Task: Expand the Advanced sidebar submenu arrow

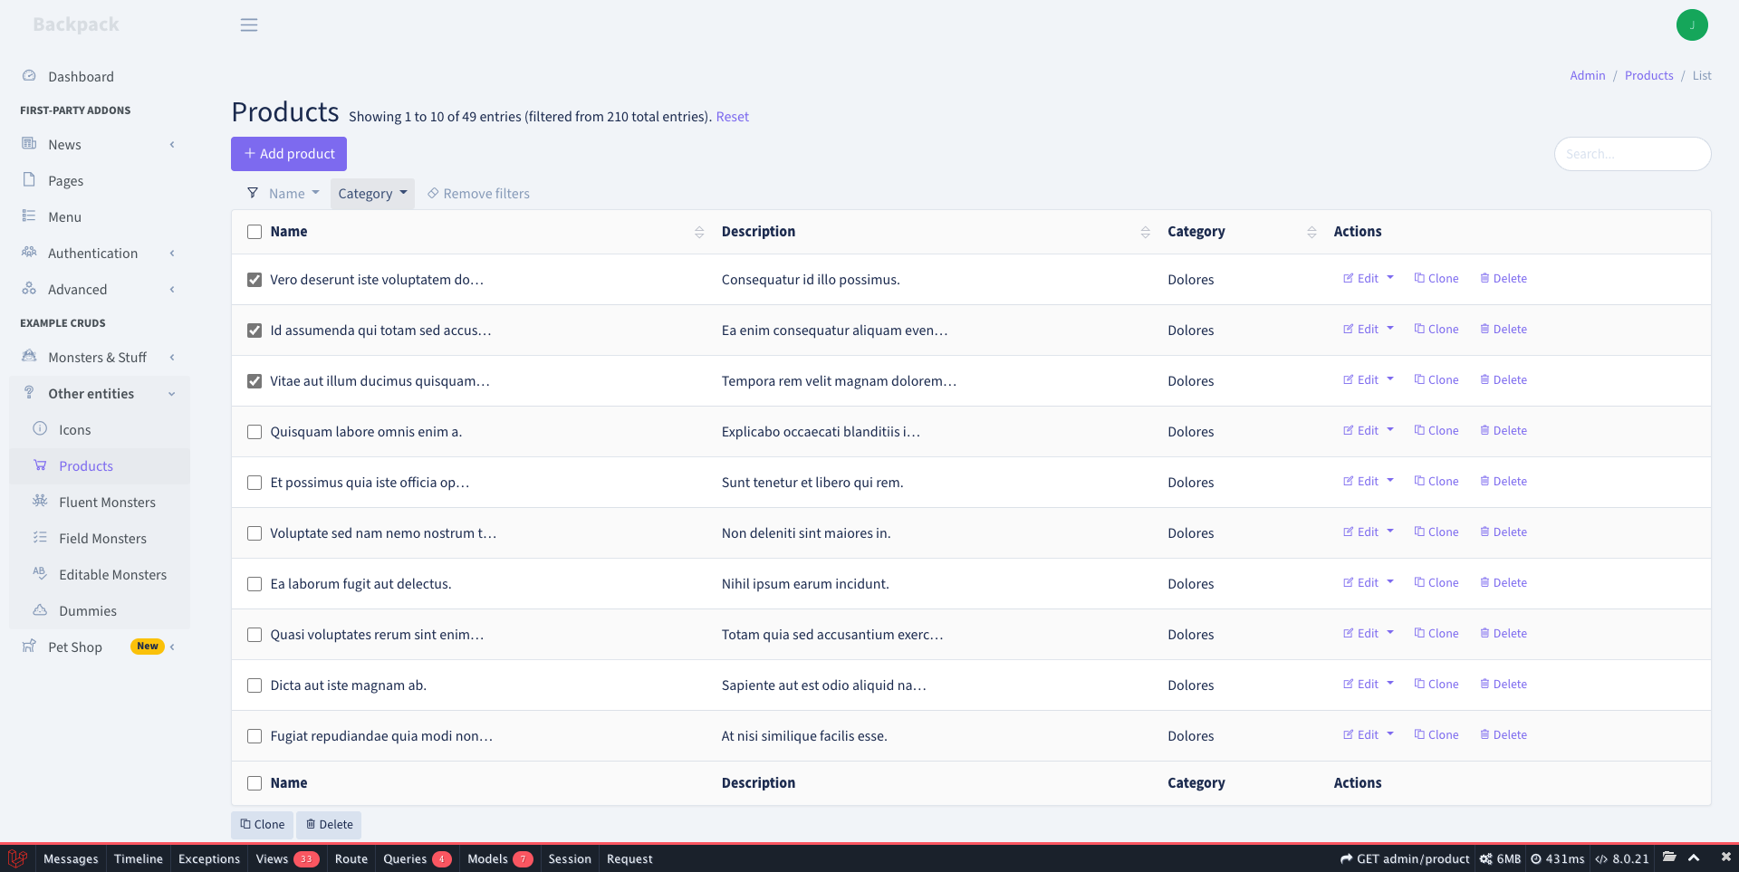Action: point(172,290)
